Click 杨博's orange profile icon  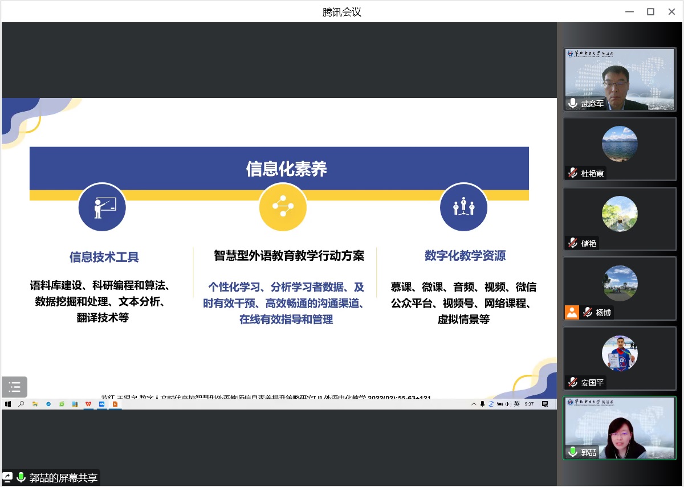point(572,312)
